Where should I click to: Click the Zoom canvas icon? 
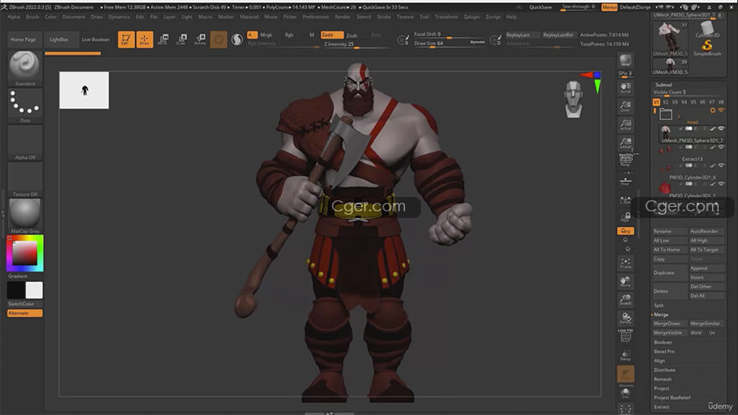click(625, 106)
